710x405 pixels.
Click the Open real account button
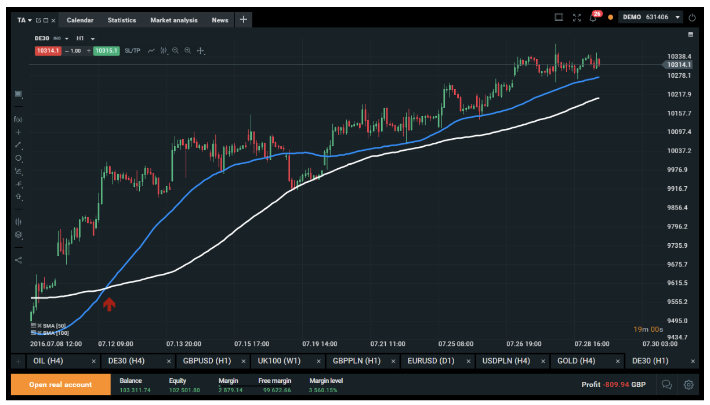(60, 385)
